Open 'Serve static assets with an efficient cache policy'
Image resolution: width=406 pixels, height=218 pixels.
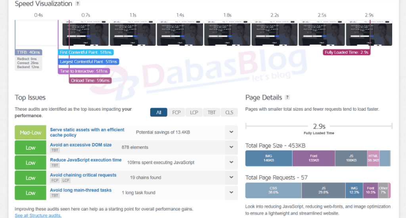87,132
